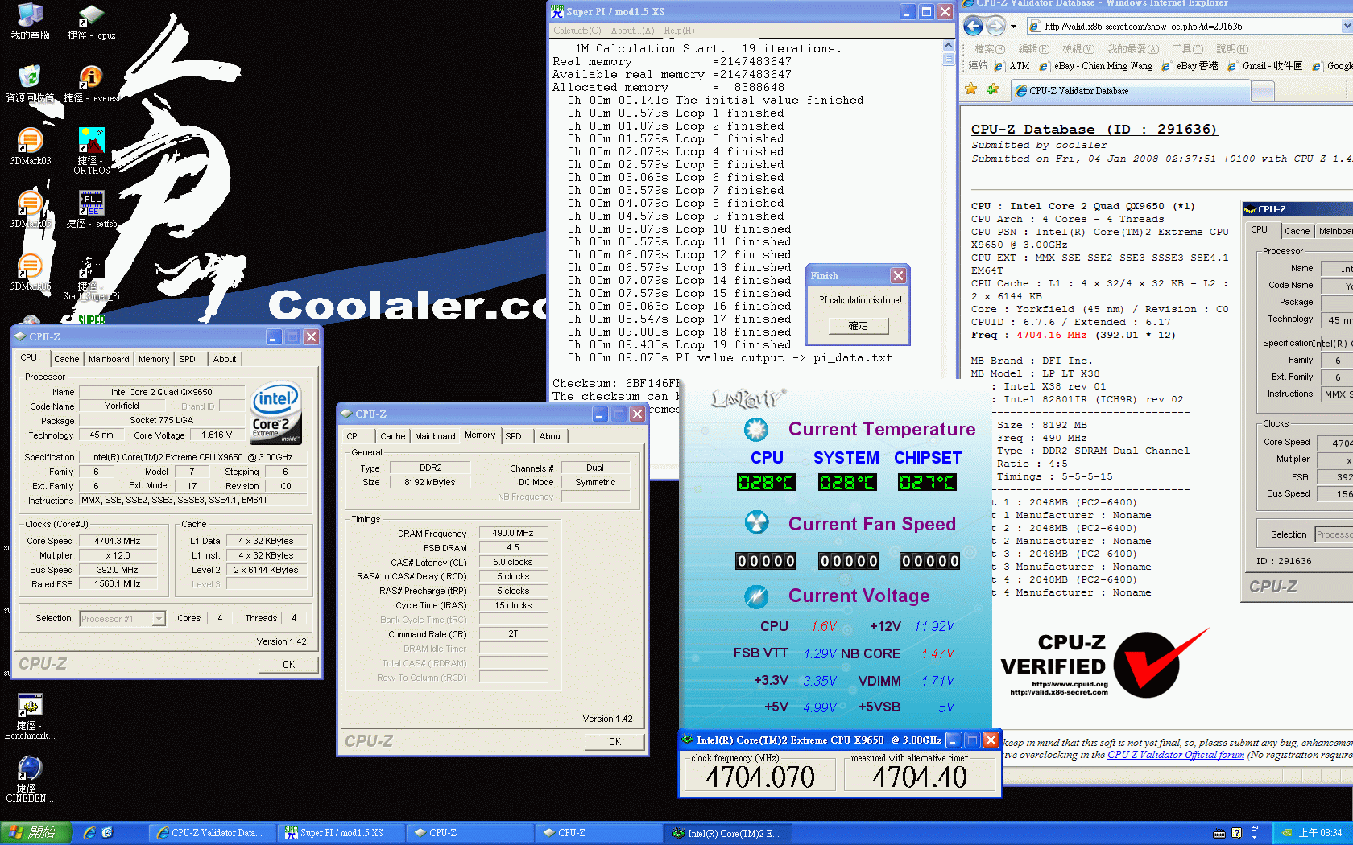Open the Favorites Center star icon

click(971, 89)
